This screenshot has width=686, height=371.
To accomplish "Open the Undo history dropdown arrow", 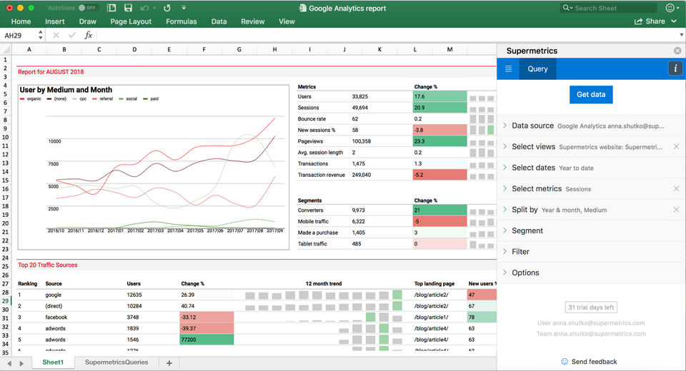I will [x=154, y=8].
